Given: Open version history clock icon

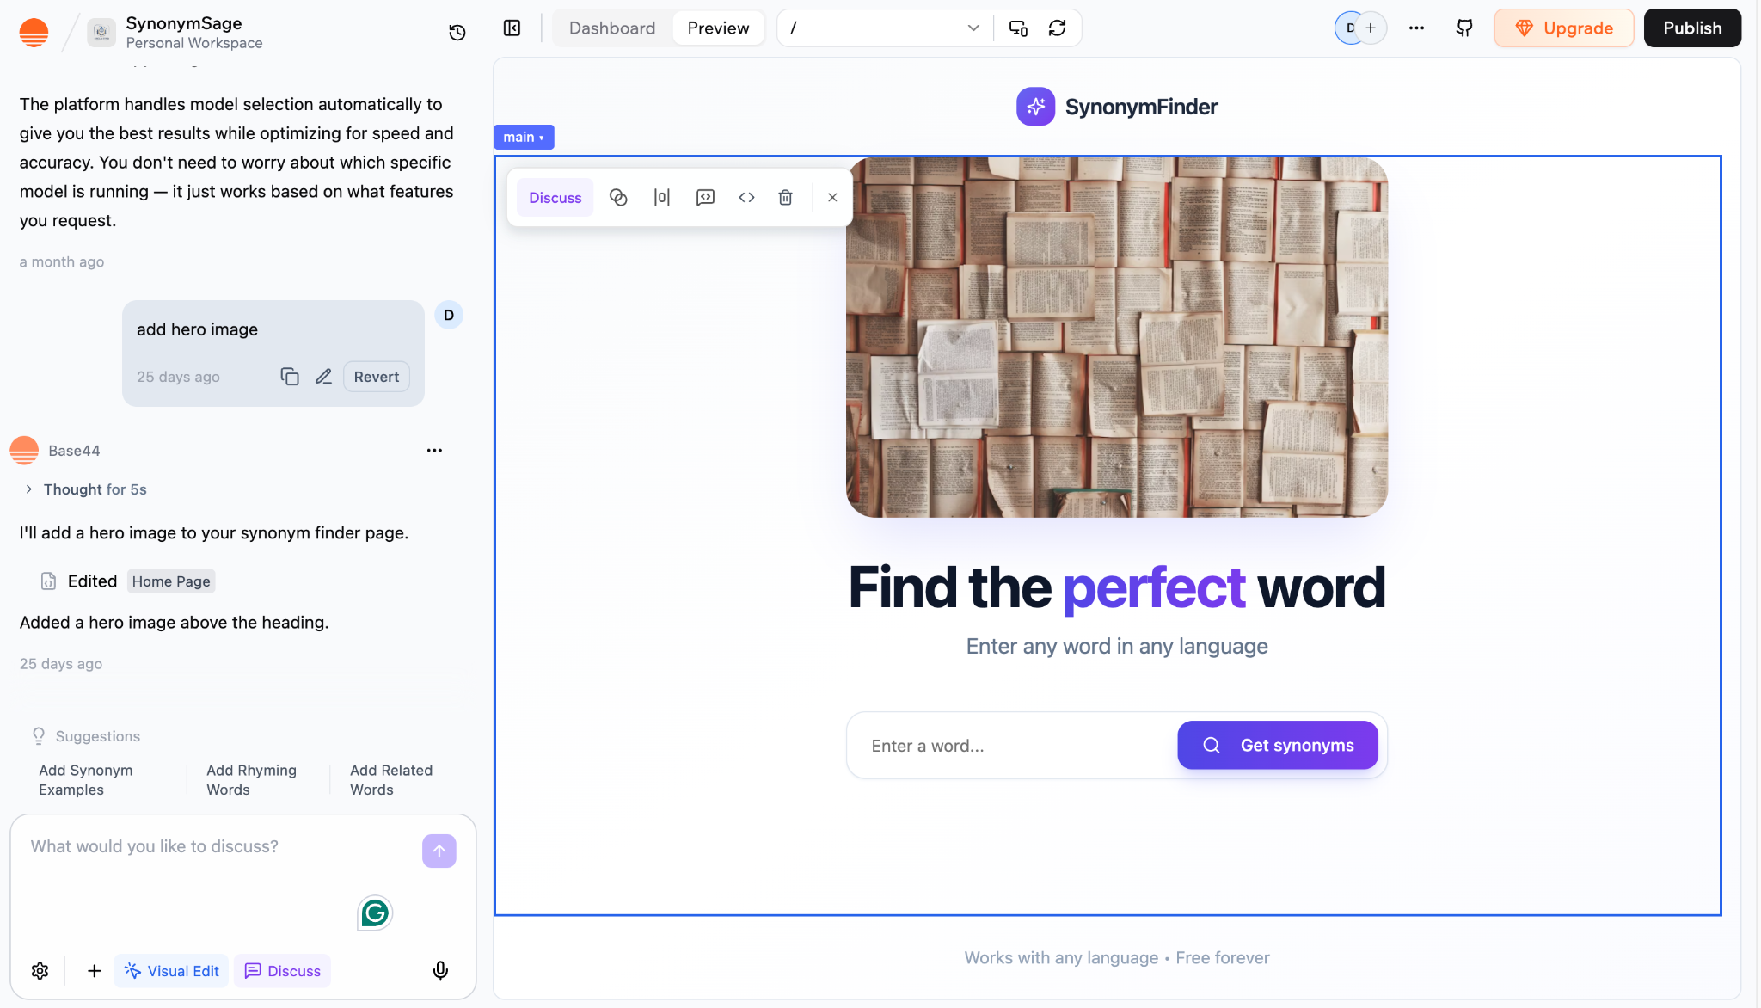Looking at the screenshot, I should 457,32.
